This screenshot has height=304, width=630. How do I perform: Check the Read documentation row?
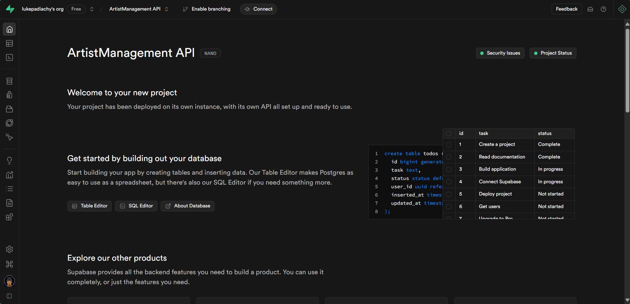click(449, 157)
